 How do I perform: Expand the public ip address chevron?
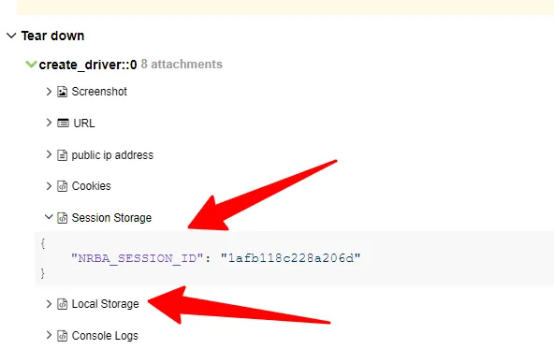(49, 154)
